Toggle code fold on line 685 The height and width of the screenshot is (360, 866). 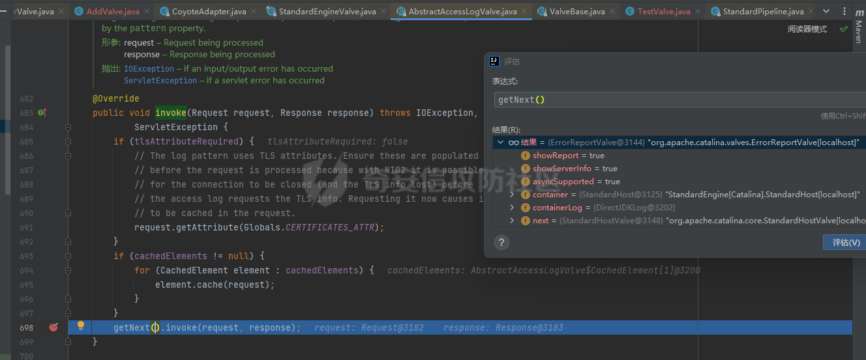coord(68,141)
